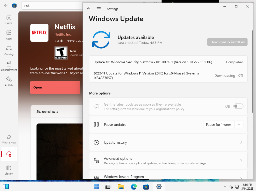Click KB5007651 Security platform update row
The width and height of the screenshot is (256, 191).
click(x=168, y=62)
